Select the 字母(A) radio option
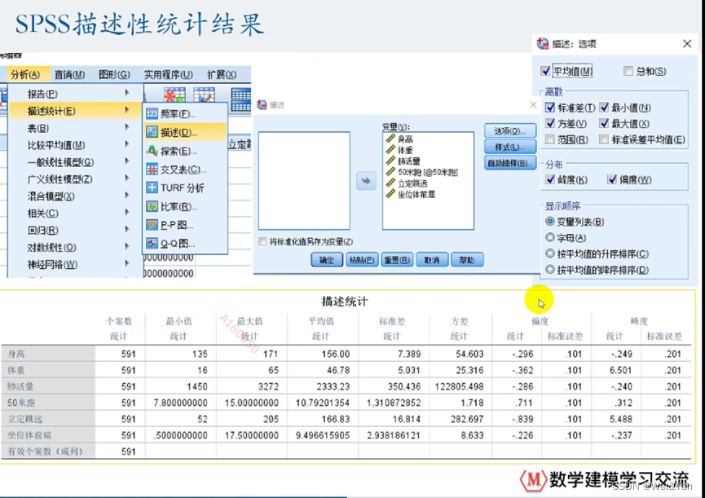705x498 pixels. pos(550,237)
